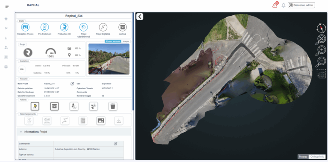Open statistics bar chart in sidebar
The width and height of the screenshot is (328, 162).
point(6,38)
